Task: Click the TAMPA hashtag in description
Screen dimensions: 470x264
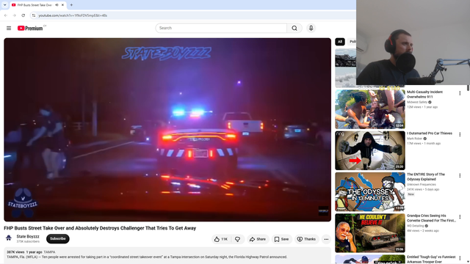Action: (49, 252)
